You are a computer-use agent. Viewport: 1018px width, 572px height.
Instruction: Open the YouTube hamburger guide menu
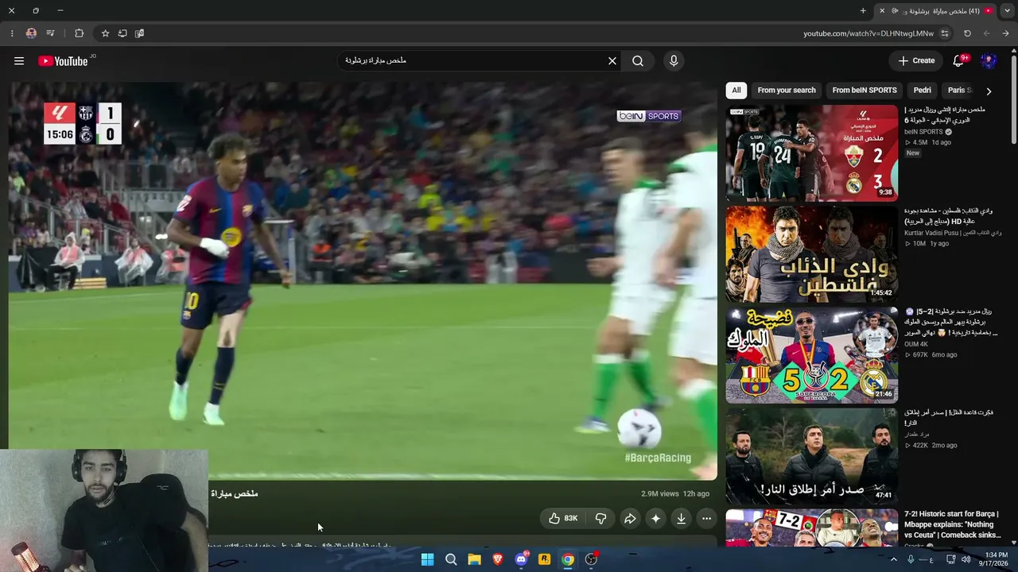pos(19,60)
